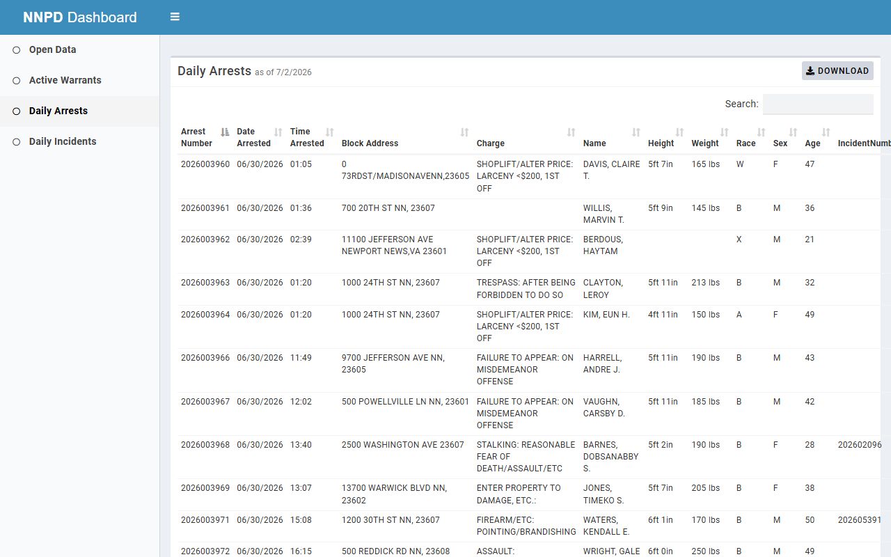The width and height of the screenshot is (891, 557).
Task: Select charge TRESPASS: AFTER BEING FORBIDDEN
Action: [526, 289]
